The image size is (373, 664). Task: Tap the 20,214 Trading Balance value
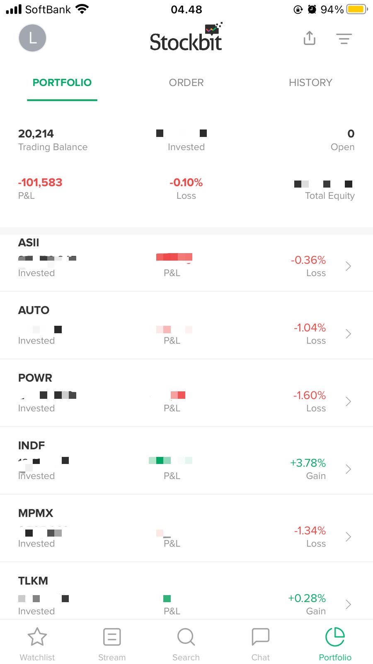point(36,134)
